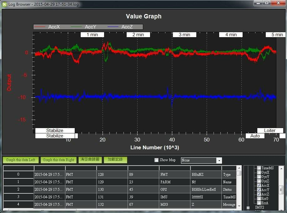Screen dimensions: 287x213
Task: Click the BIHBcLLeeEefI format cell
Action: pos(206,189)
